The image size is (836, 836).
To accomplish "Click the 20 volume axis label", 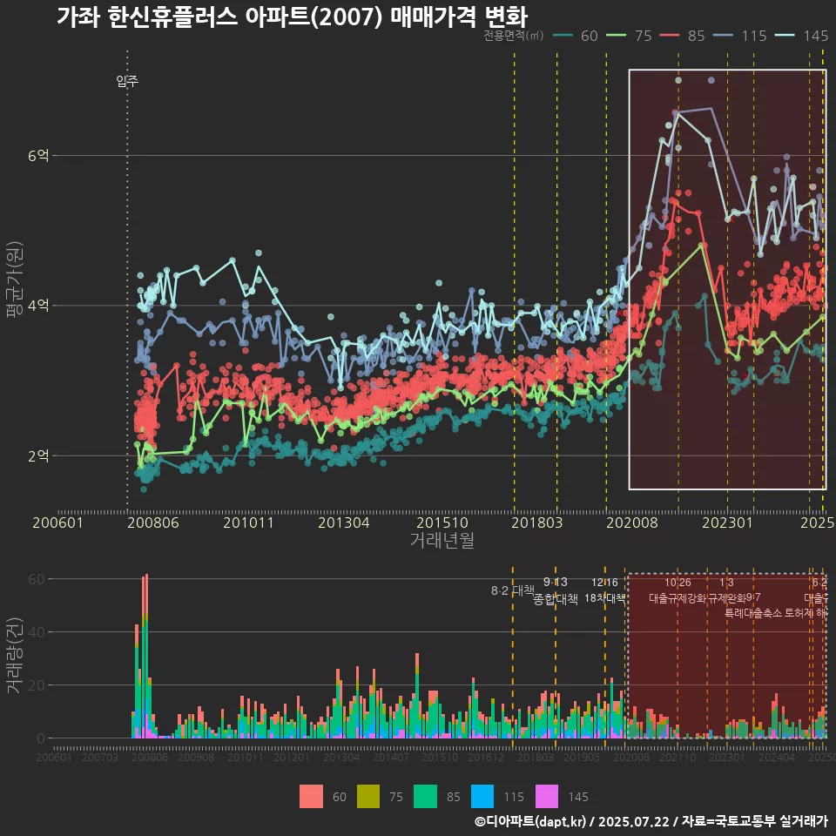I will click(37, 685).
